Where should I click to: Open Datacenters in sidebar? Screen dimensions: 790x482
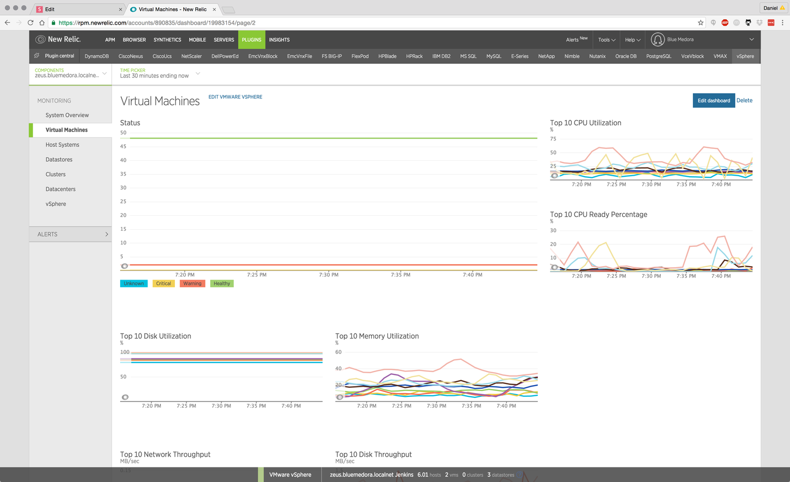click(x=61, y=189)
